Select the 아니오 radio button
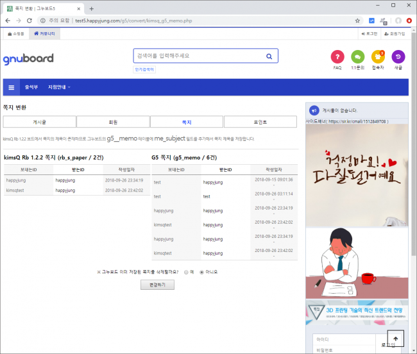The width and height of the screenshot is (417, 354). click(x=202, y=272)
